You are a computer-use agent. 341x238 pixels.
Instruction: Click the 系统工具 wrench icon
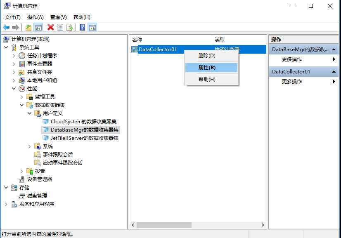pyautogui.click(x=14, y=47)
